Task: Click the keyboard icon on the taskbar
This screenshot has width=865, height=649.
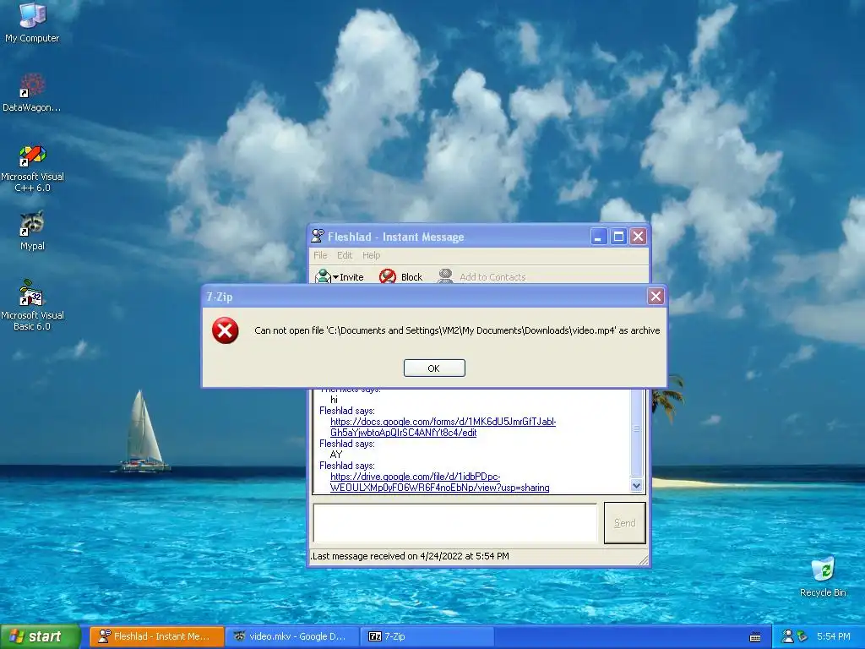Action: pos(755,637)
